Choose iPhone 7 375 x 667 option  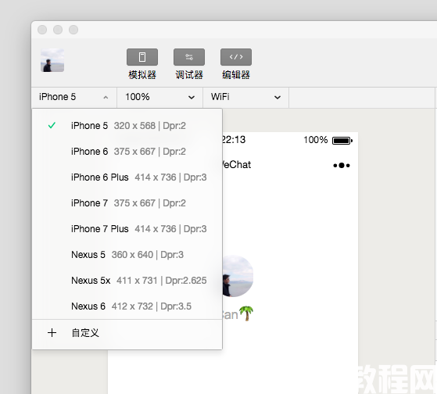coord(127,203)
